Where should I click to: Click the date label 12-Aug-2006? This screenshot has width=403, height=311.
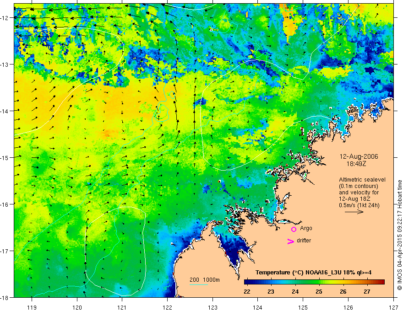[359, 156]
